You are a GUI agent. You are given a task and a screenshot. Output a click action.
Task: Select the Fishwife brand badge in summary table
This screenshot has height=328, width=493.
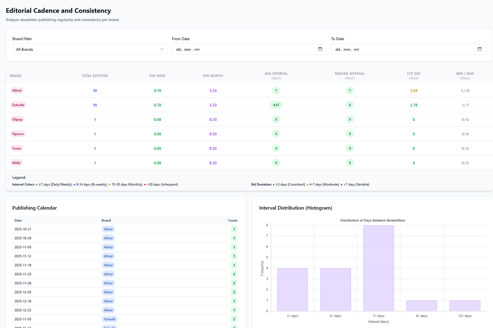point(18,105)
